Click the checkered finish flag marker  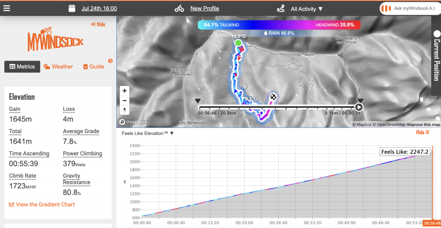pos(273,96)
